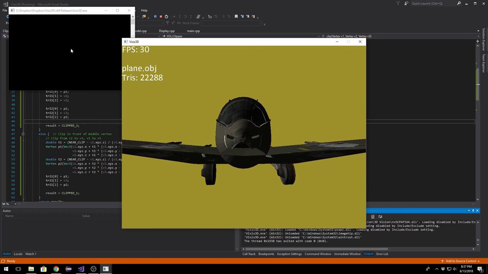
Task: Open the Help menu
Action: point(144,10)
